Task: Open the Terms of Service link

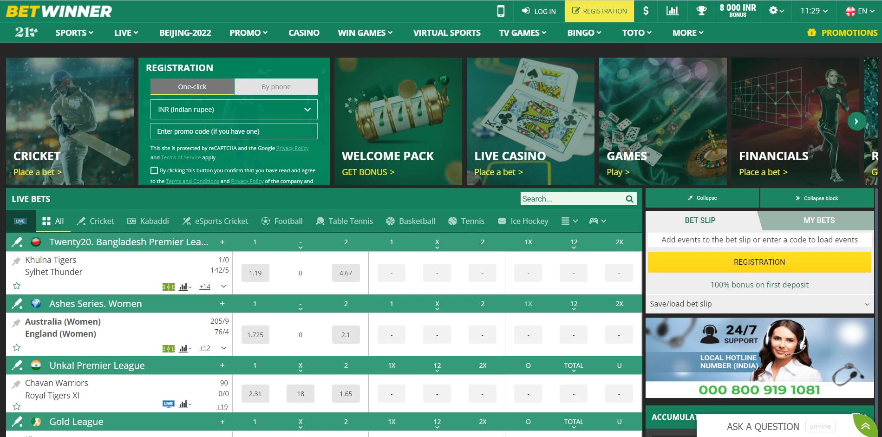Action: click(x=181, y=157)
